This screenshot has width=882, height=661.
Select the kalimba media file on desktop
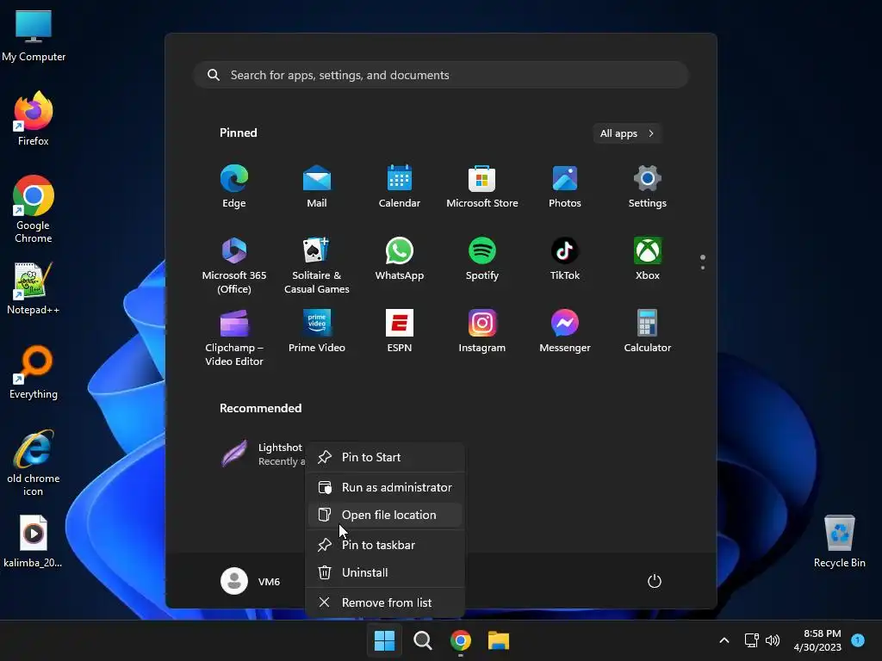pyautogui.click(x=34, y=541)
